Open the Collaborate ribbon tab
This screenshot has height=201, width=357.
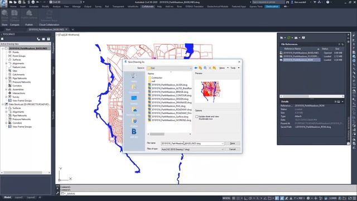[148, 7]
